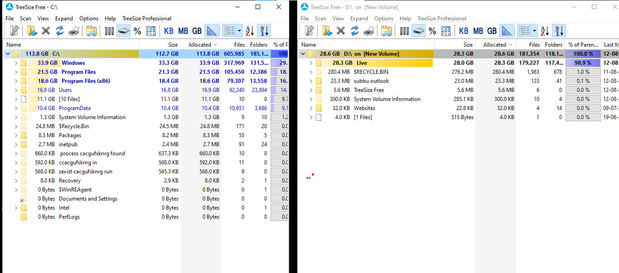Screen dimensions: 619x273
Task: Select the subbu outlook folder row
Action: pyautogui.click(x=371, y=81)
